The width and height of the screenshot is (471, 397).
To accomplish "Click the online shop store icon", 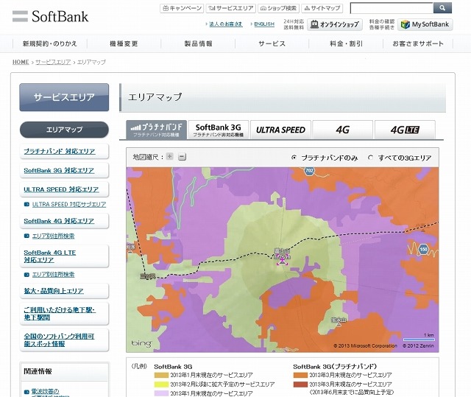I will (314, 24).
